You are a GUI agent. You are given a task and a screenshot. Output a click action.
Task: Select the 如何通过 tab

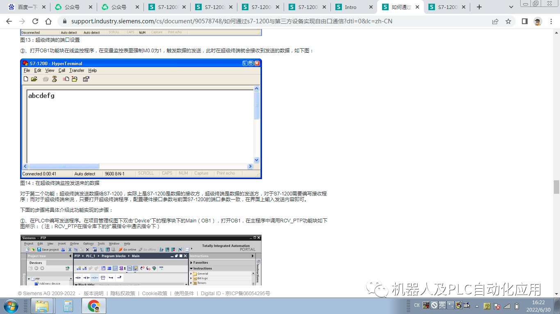coord(401,7)
